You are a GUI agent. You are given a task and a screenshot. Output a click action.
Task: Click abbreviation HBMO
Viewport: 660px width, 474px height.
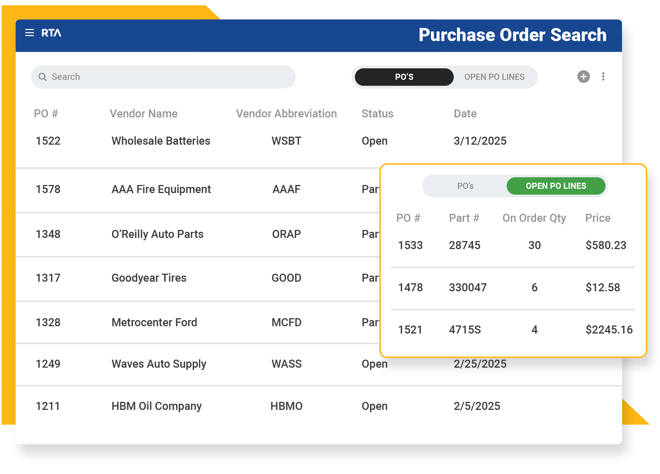(x=286, y=406)
